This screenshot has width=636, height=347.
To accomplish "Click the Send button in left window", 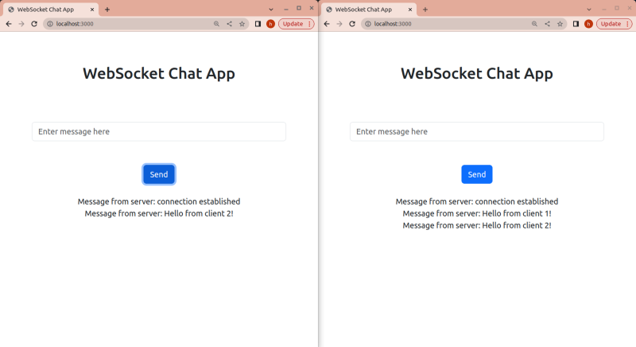I will click(x=159, y=174).
